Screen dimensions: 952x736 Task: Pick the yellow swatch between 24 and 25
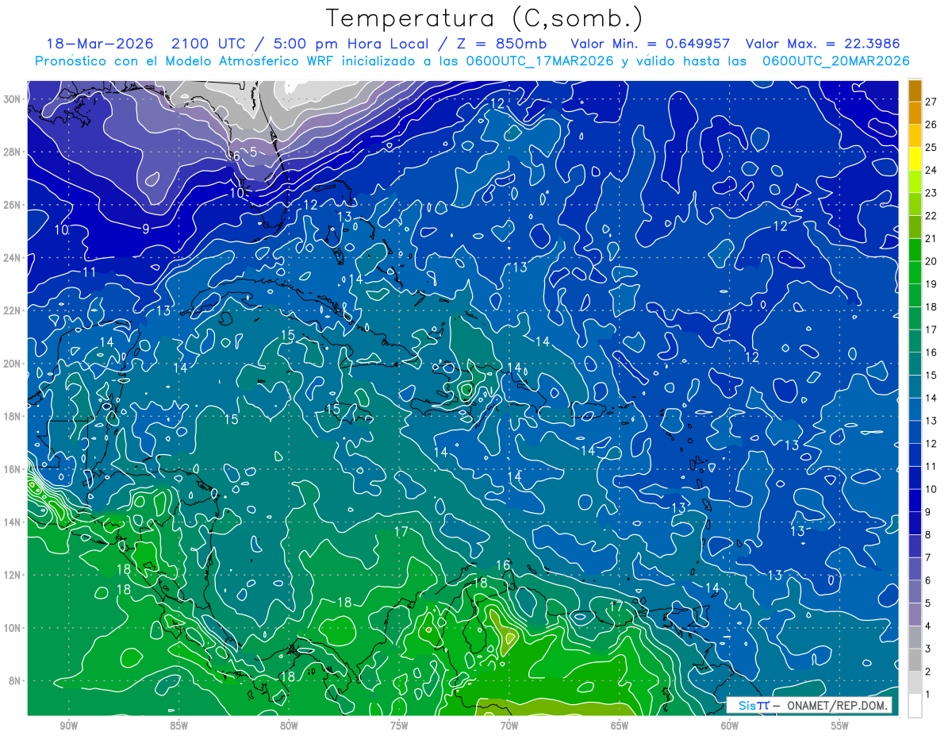pos(915,159)
